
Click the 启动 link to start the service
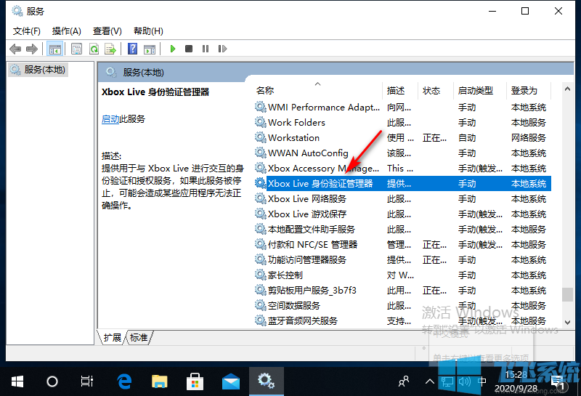(110, 119)
